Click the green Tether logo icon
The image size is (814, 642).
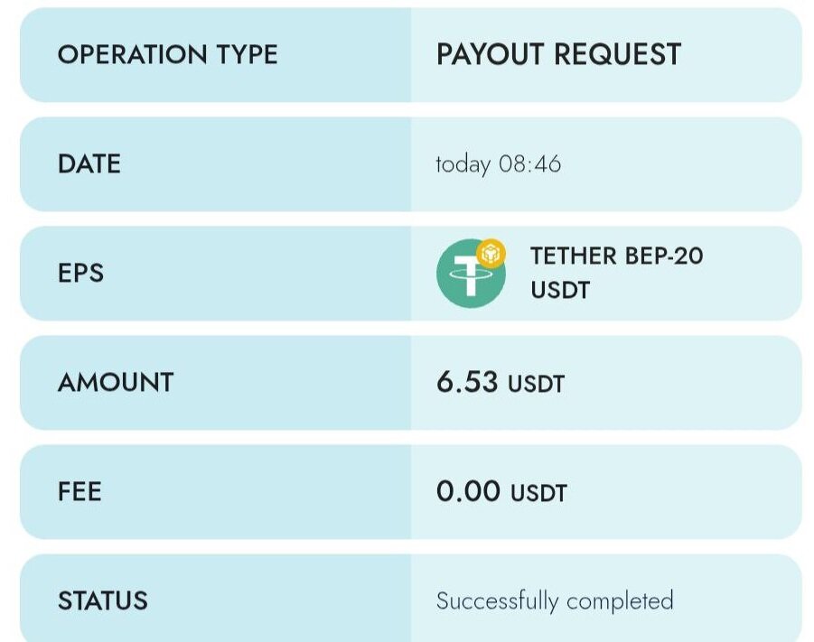point(469,275)
